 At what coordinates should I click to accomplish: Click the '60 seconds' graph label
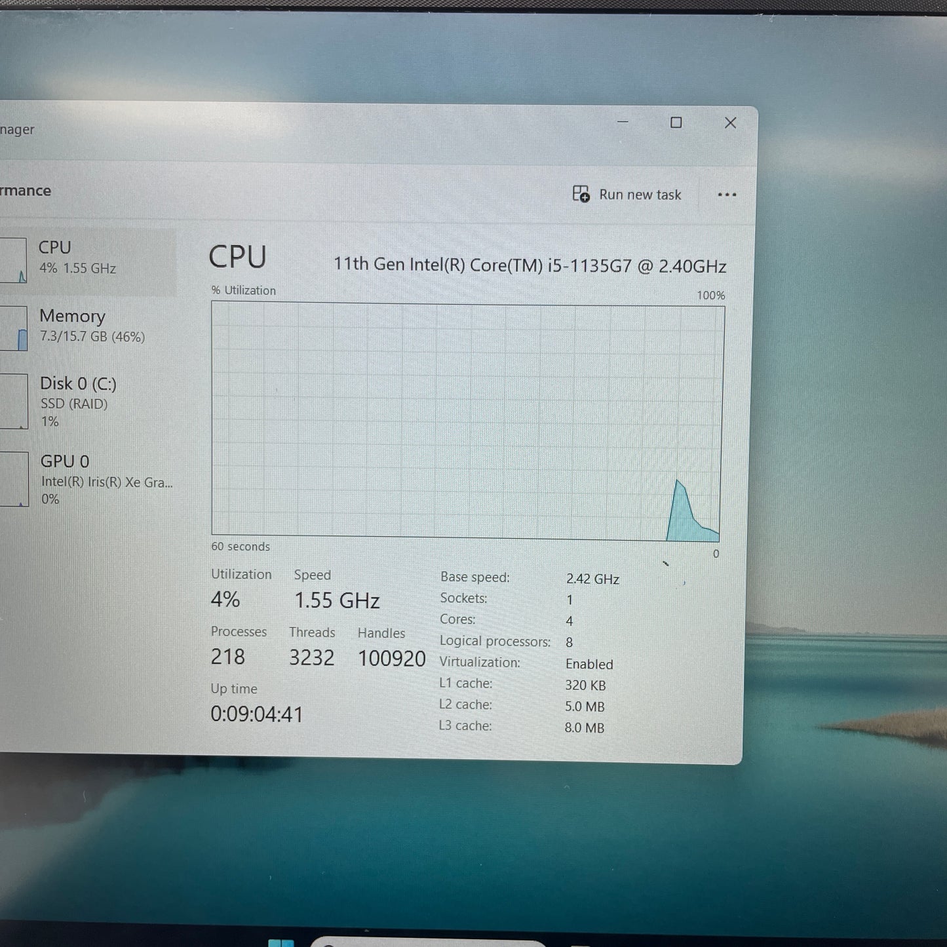[x=241, y=547]
